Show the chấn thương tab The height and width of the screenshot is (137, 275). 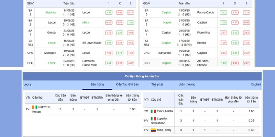click(x=187, y=84)
